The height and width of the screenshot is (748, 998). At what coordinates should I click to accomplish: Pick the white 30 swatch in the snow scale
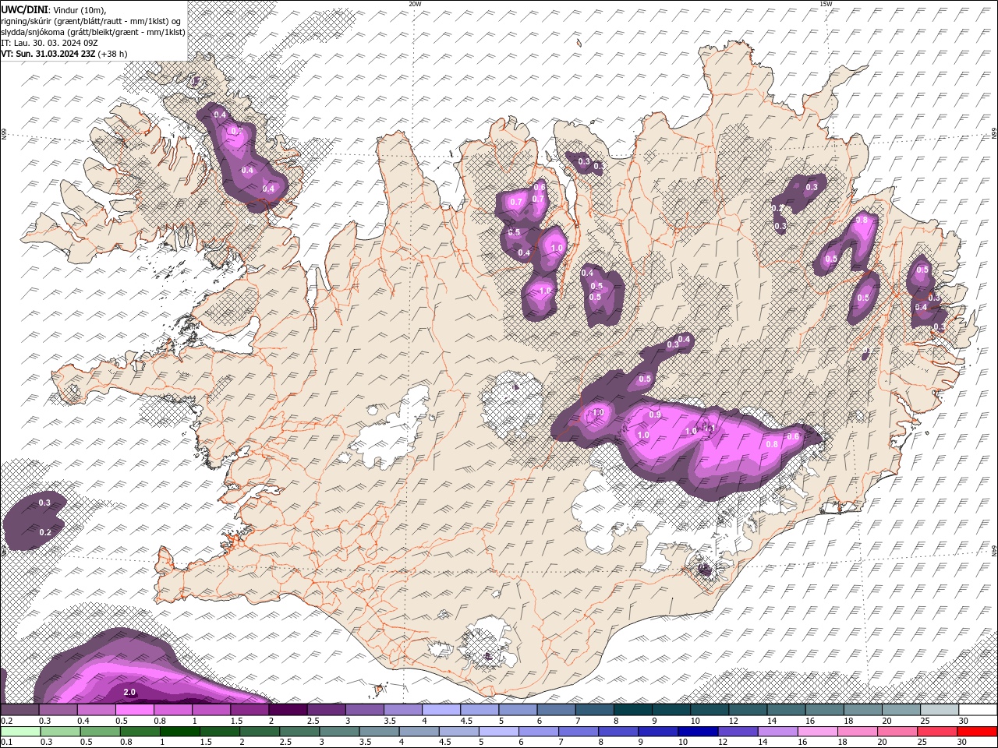(x=978, y=710)
